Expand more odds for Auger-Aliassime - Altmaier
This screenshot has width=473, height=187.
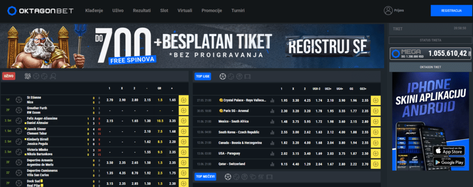(183, 121)
